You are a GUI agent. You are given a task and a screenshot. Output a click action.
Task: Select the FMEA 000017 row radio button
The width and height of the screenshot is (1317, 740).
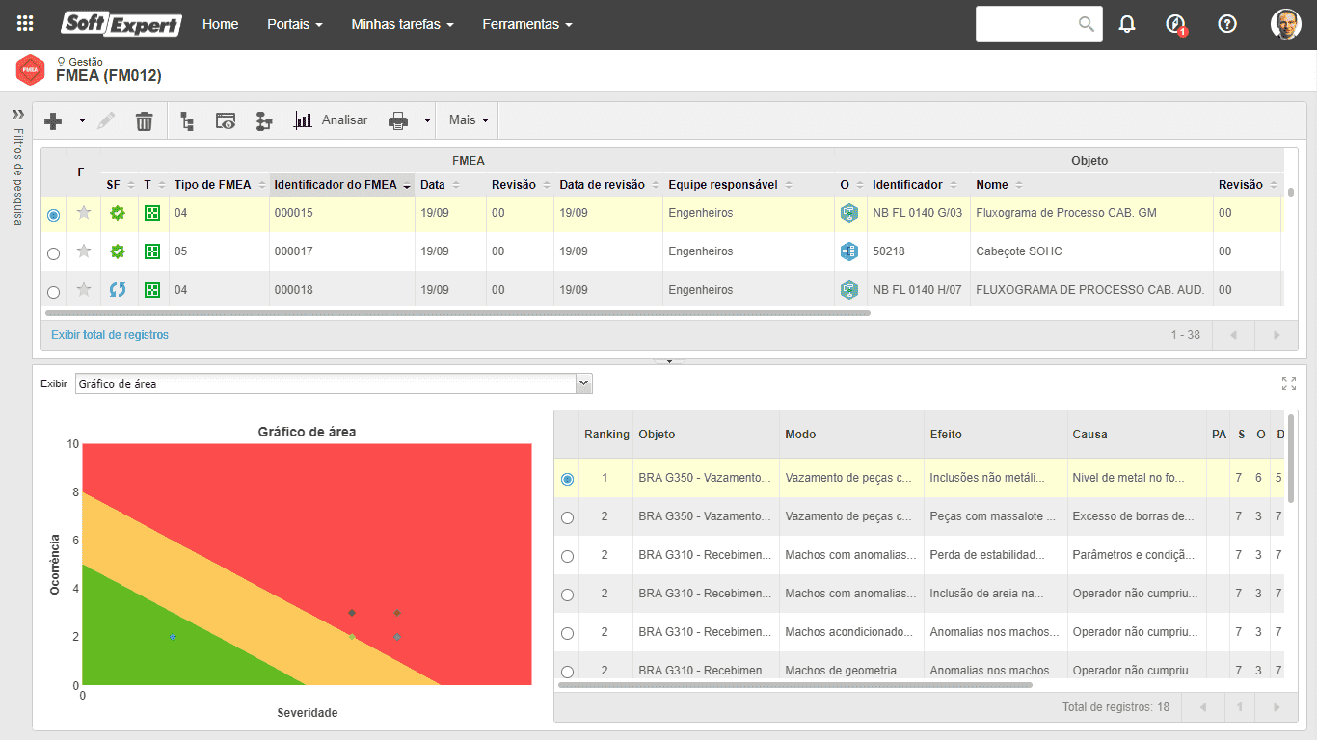[53, 253]
